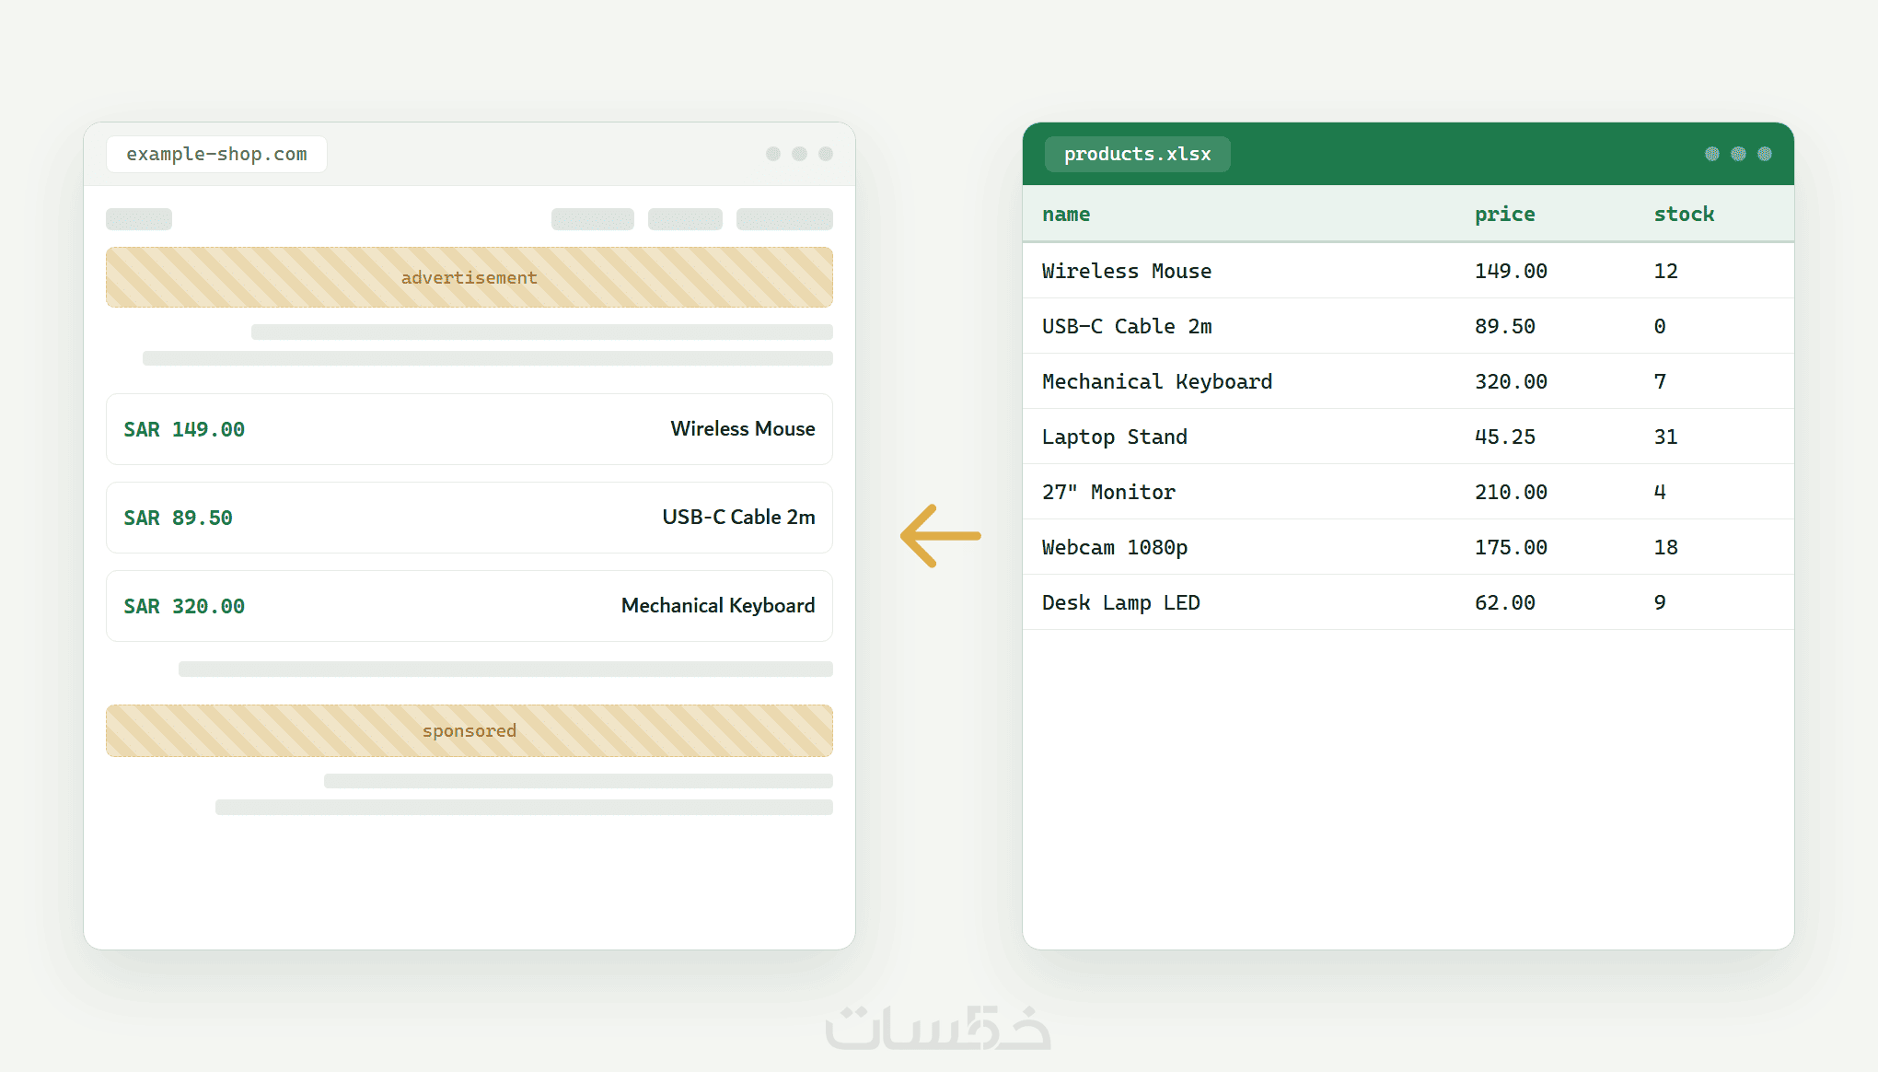
Task: Select the Desk Lamp LED row
Action: coord(1408,602)
